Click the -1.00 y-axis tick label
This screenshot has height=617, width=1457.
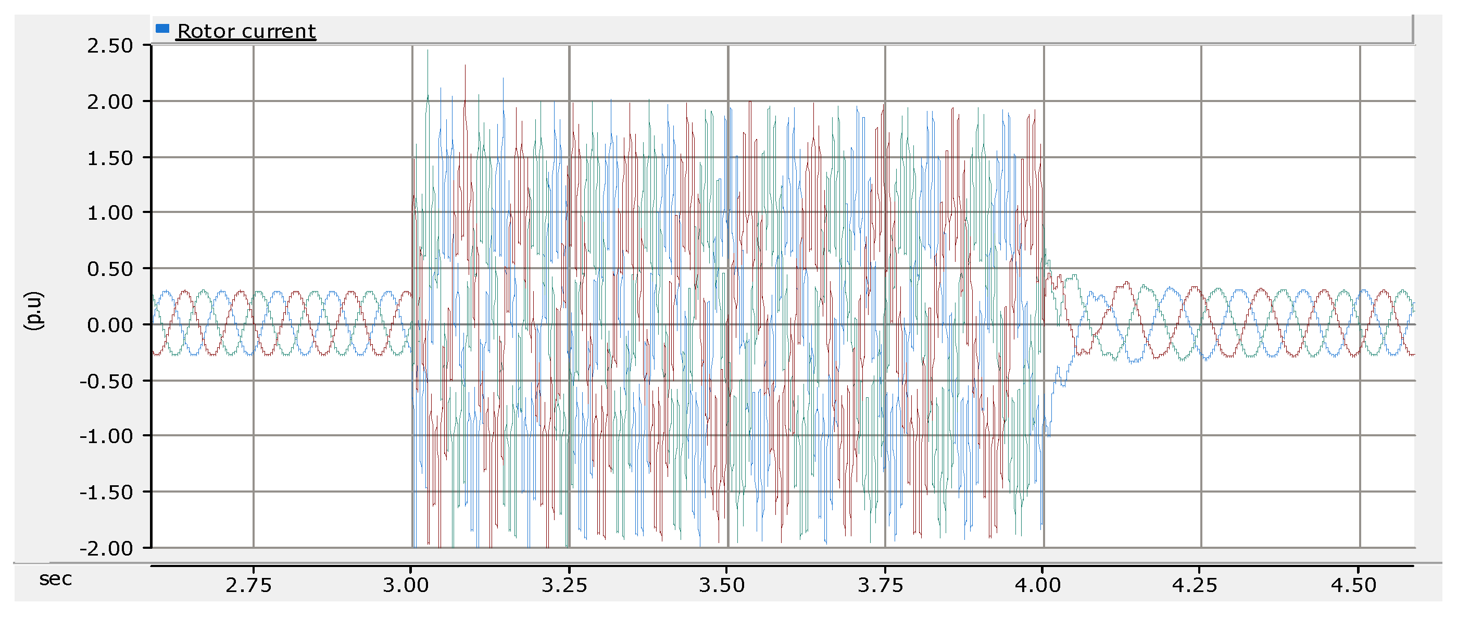[107, 437]
